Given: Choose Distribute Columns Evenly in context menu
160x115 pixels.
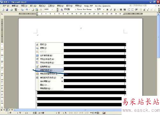Looking at the screenshot, I should [x=50, y=63].
